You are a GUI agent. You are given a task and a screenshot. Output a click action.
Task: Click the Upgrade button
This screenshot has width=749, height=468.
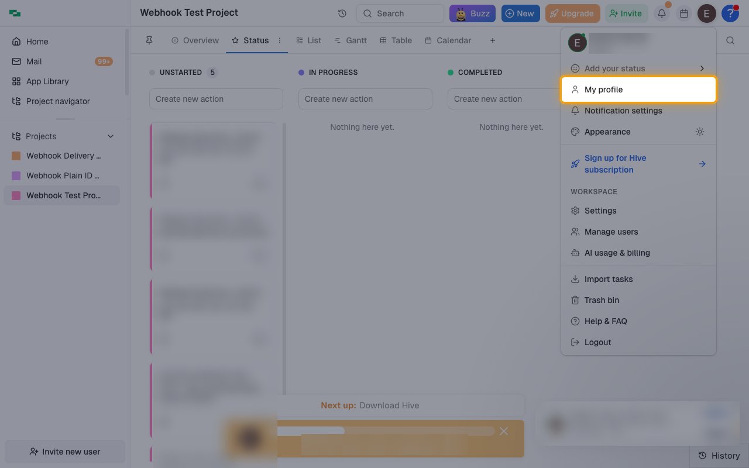click(572, 13)
